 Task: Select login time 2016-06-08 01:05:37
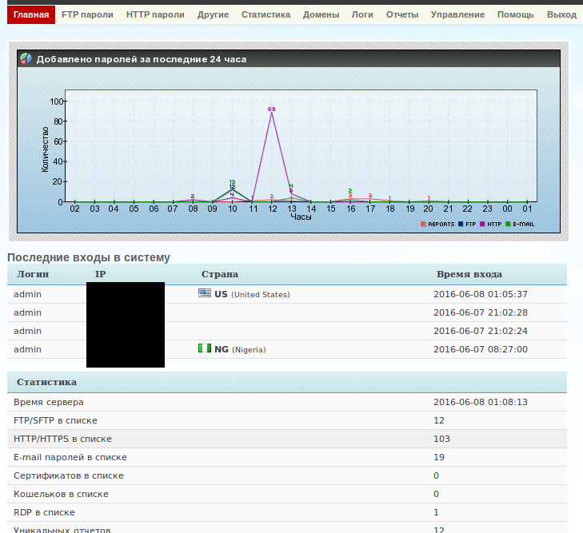(x=481, y=294)
